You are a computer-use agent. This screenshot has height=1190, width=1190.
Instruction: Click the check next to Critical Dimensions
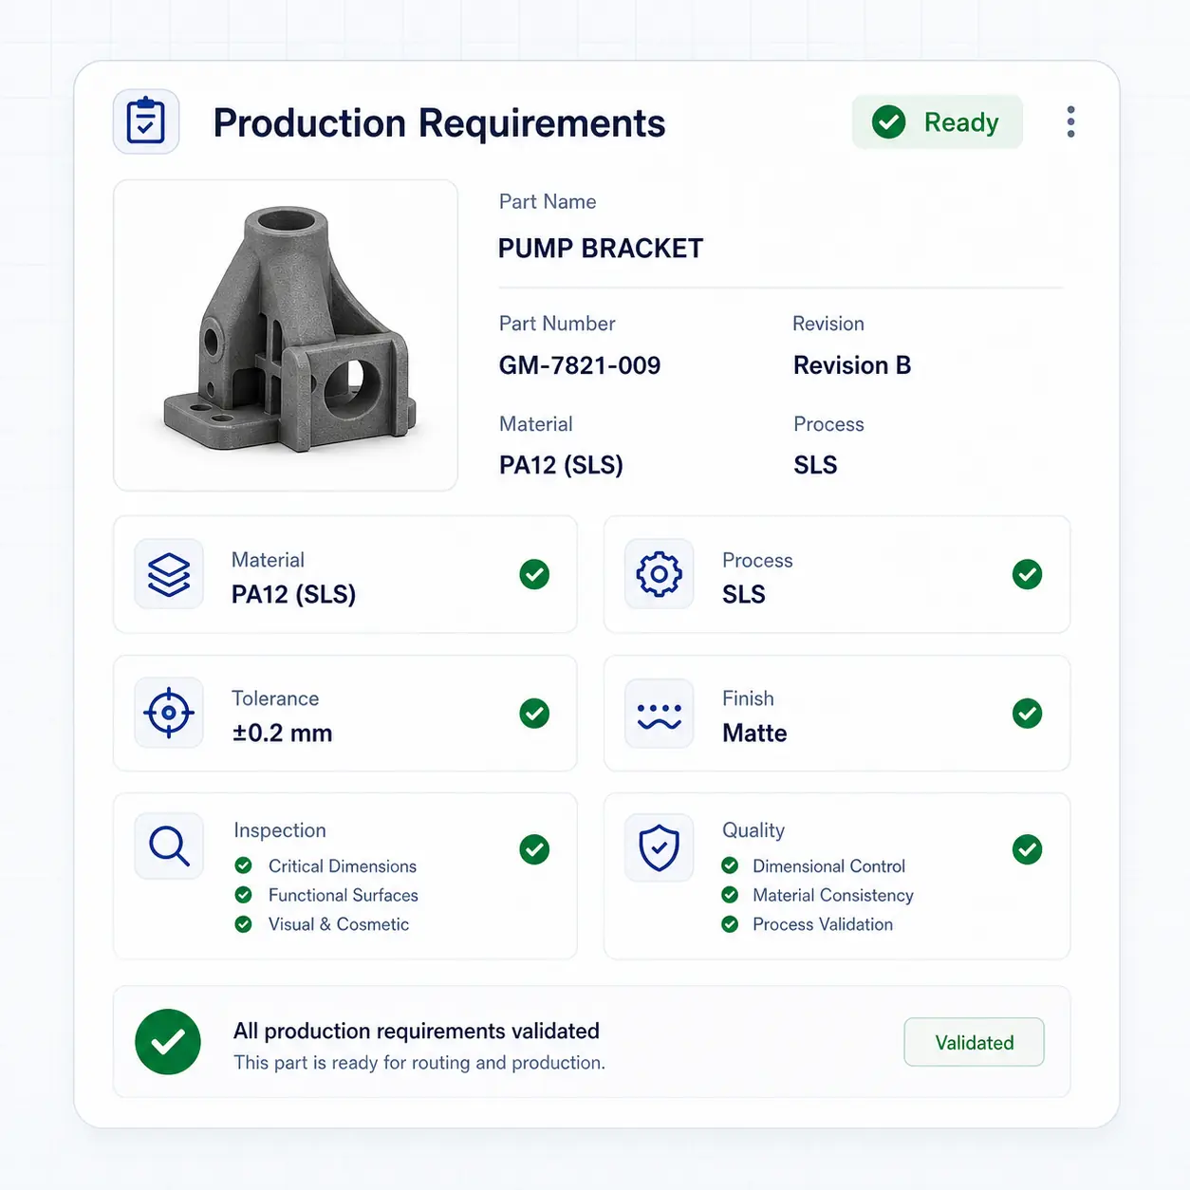point(244,865)
